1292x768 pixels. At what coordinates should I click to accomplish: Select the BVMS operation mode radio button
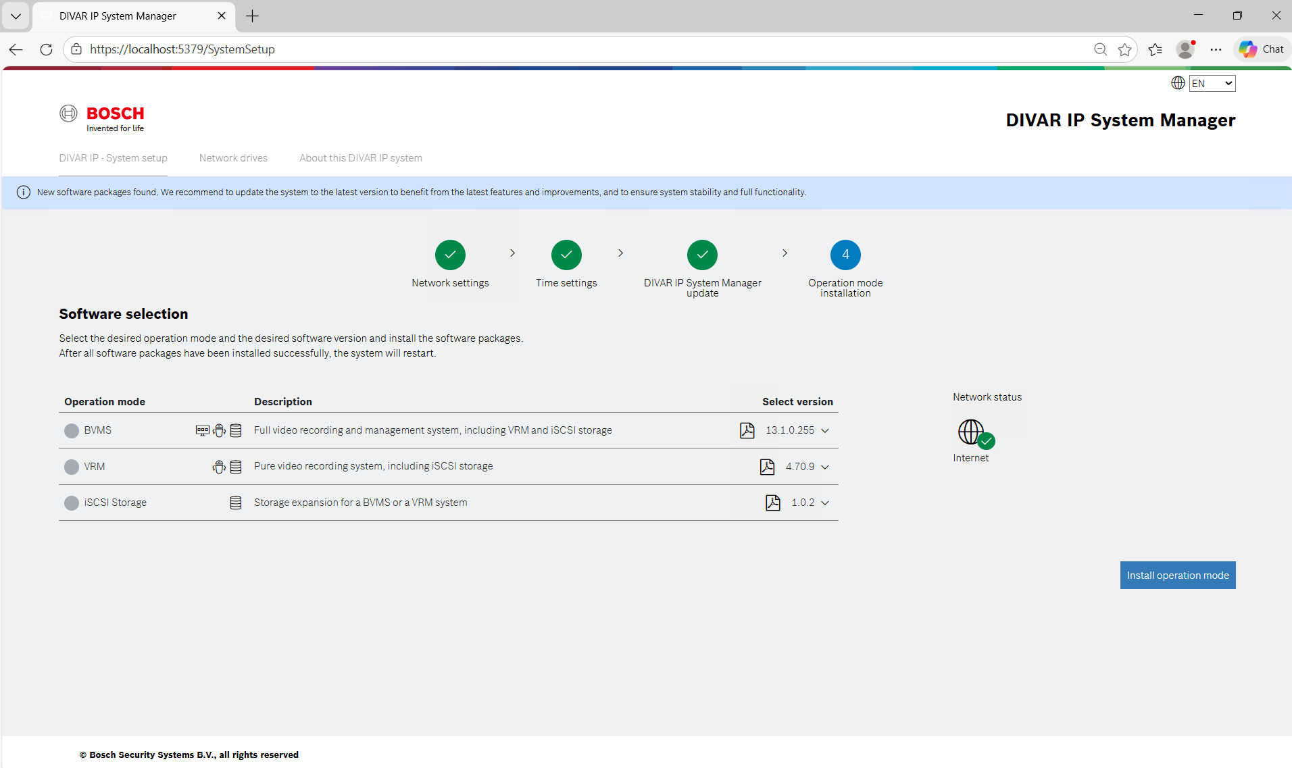coord(71,430)
